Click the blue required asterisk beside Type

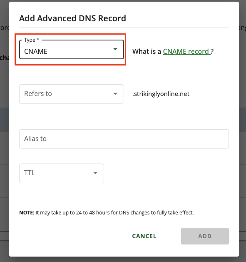[x=38, y=40]
